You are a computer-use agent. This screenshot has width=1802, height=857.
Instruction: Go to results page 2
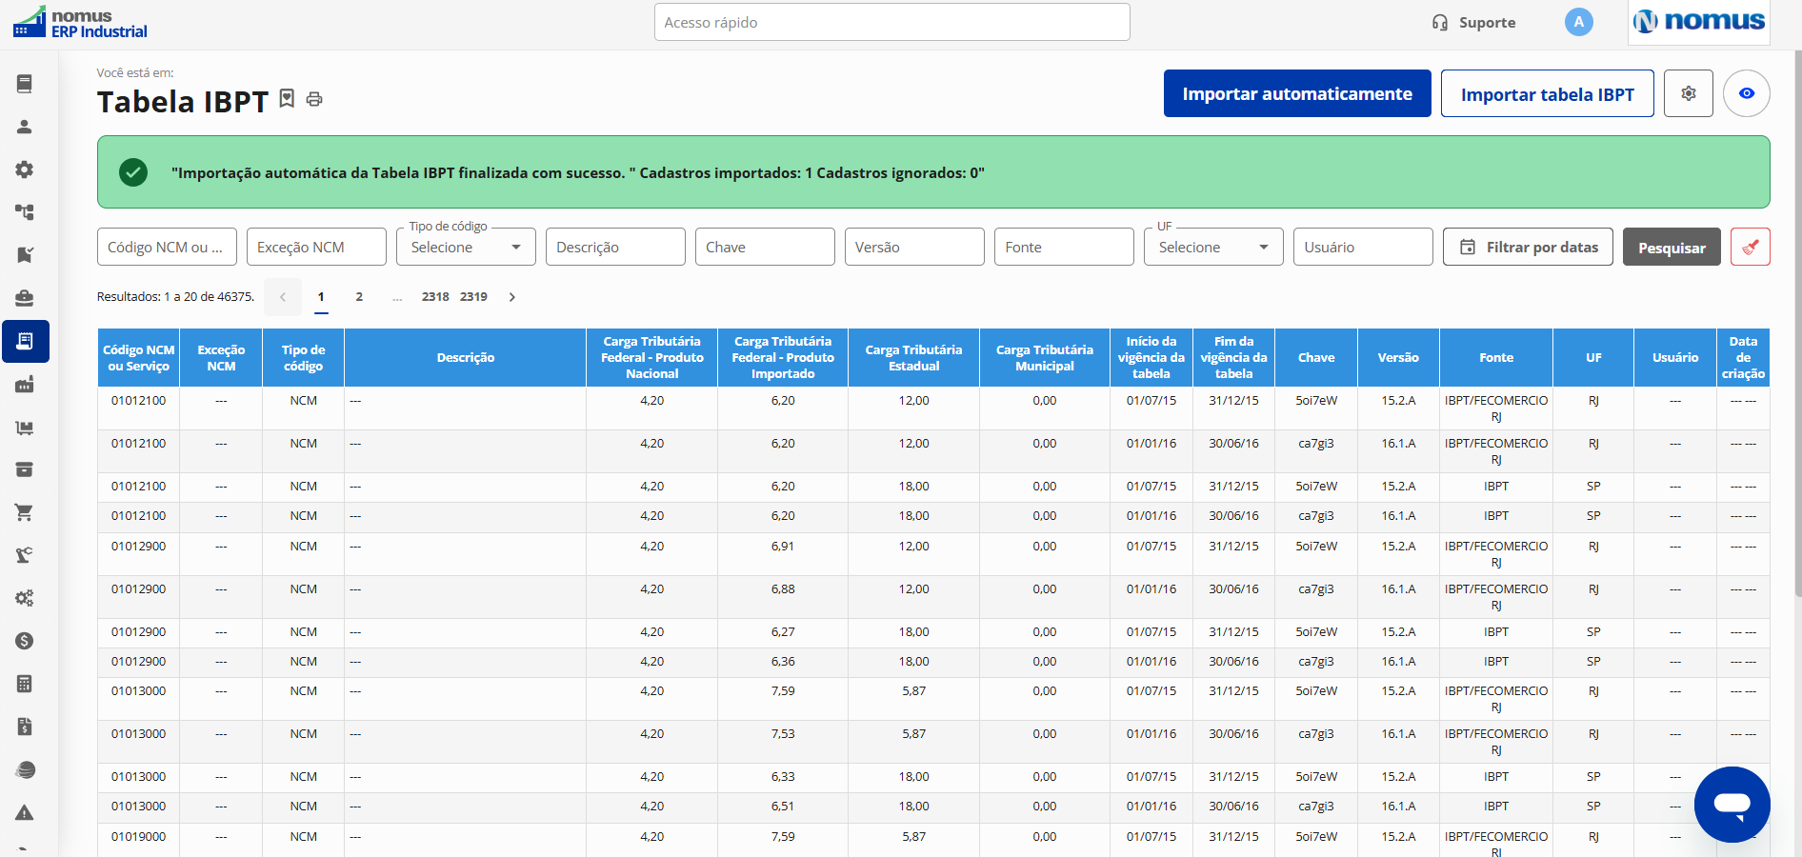coord(359,297)
